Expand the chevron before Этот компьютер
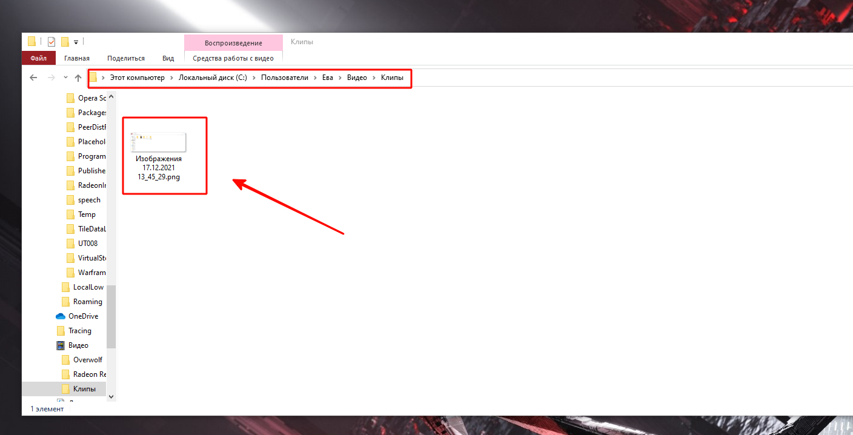 pos(104,78)
